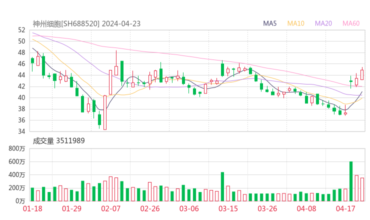Click the MA10 legend label
Image resolution: width=370 pixels, height=220 pixels.
(x=295, y=23)
